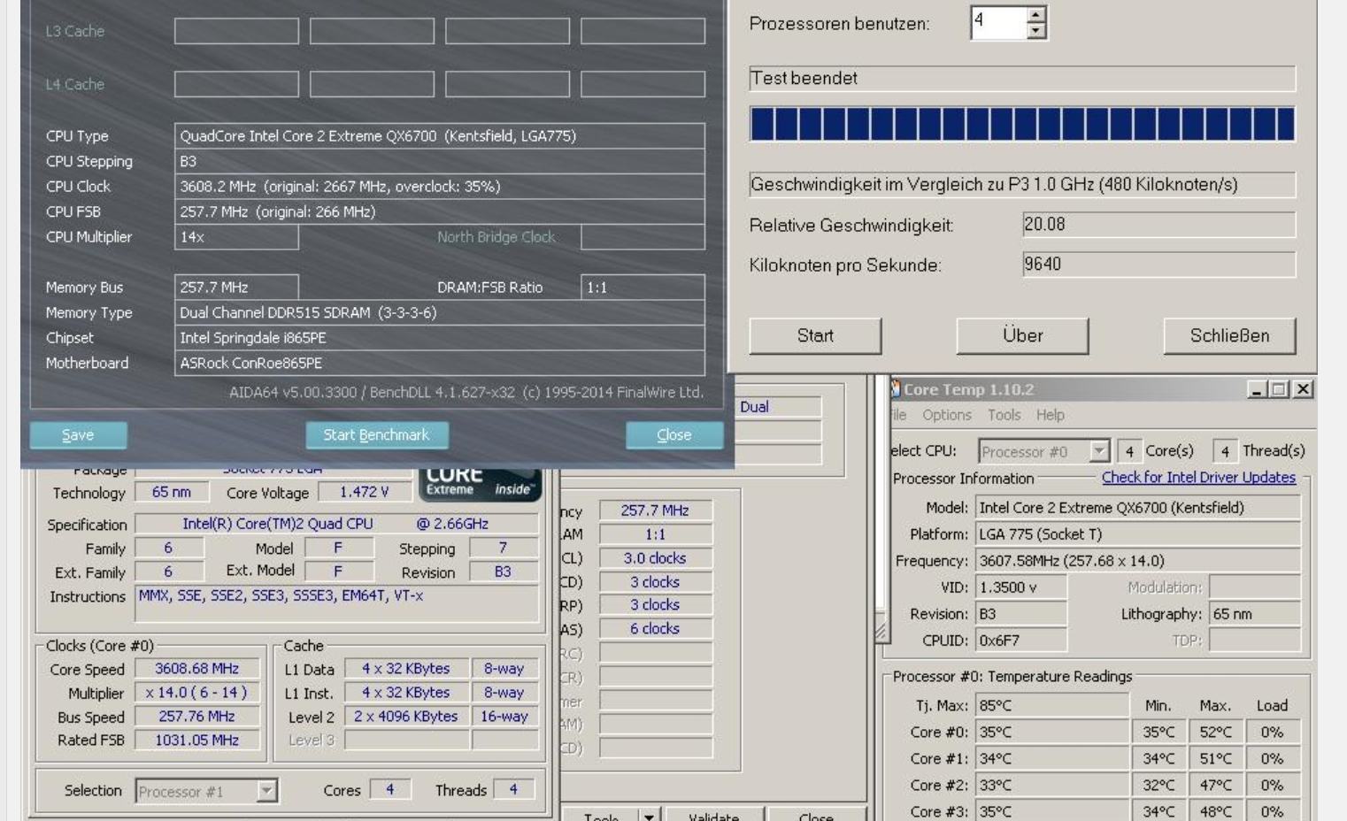
Task: Click the Core Voltage 1.472 V value
Action: tap(364, 492)
